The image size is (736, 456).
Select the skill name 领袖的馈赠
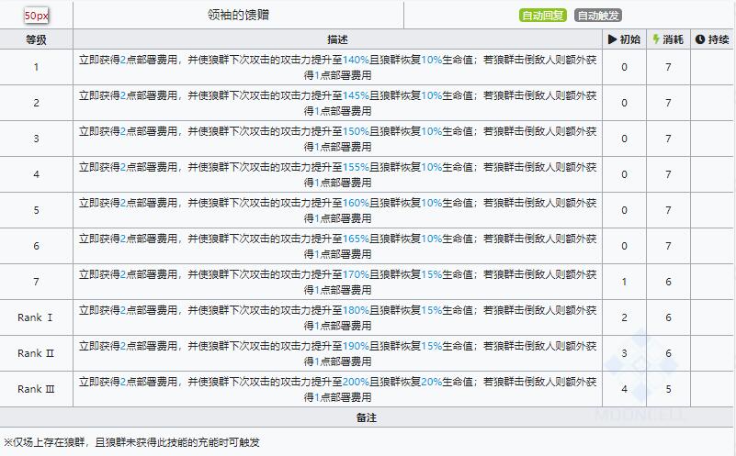coord(238,15)
